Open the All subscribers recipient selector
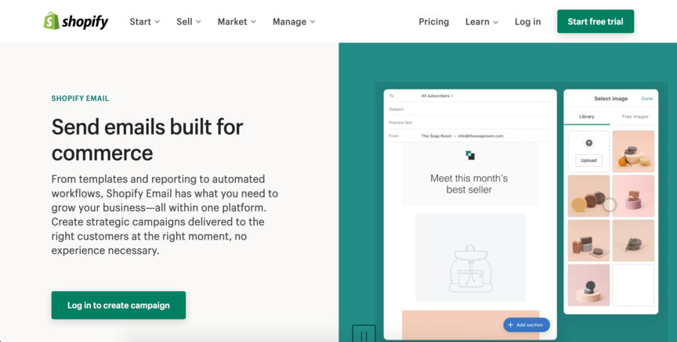 point(437,95)
